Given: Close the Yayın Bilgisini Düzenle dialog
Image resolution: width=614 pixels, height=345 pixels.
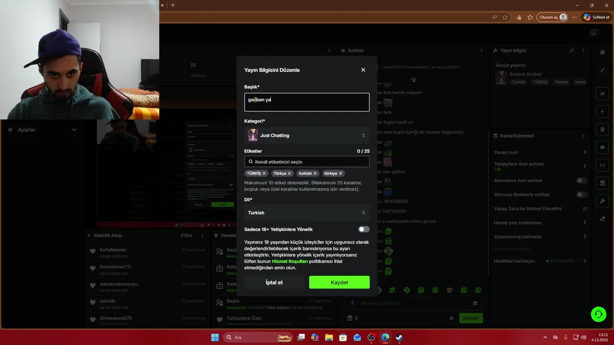Looking at the screenshot, I should 363,70.
